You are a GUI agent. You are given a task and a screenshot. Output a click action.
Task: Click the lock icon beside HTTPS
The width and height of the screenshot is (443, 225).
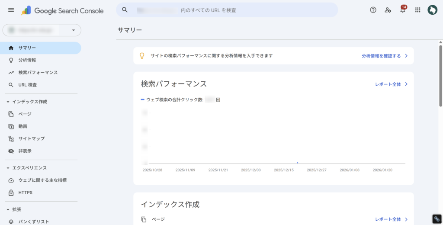[11, 193]
